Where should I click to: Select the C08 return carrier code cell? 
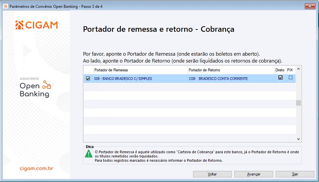tap(192, 78)
